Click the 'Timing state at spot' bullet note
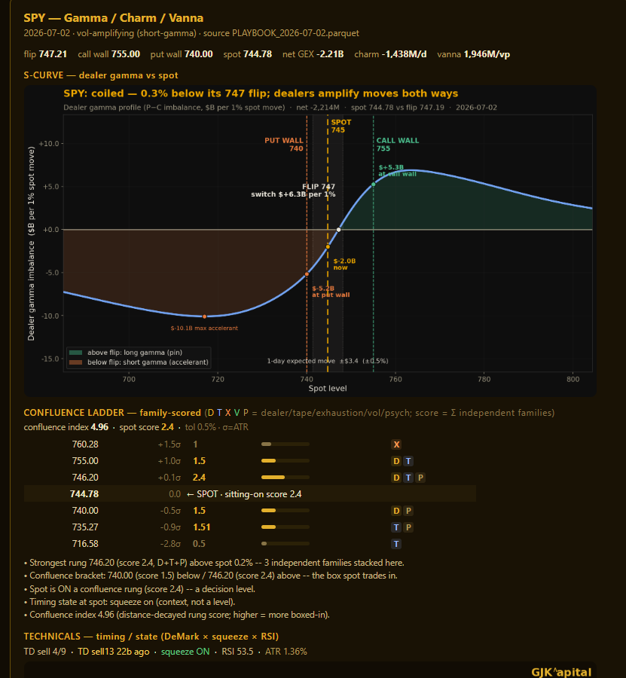The height and width of the screenshot is (678, 626). click(x=130, y=602)
